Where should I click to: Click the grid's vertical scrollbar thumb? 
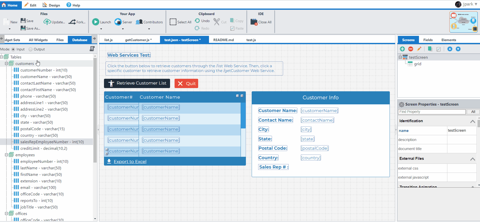click(243, 115)
